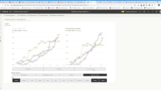Open the help question mark icon
The image size is (161, 90).
pyautogui.click(x=152, y=12)
